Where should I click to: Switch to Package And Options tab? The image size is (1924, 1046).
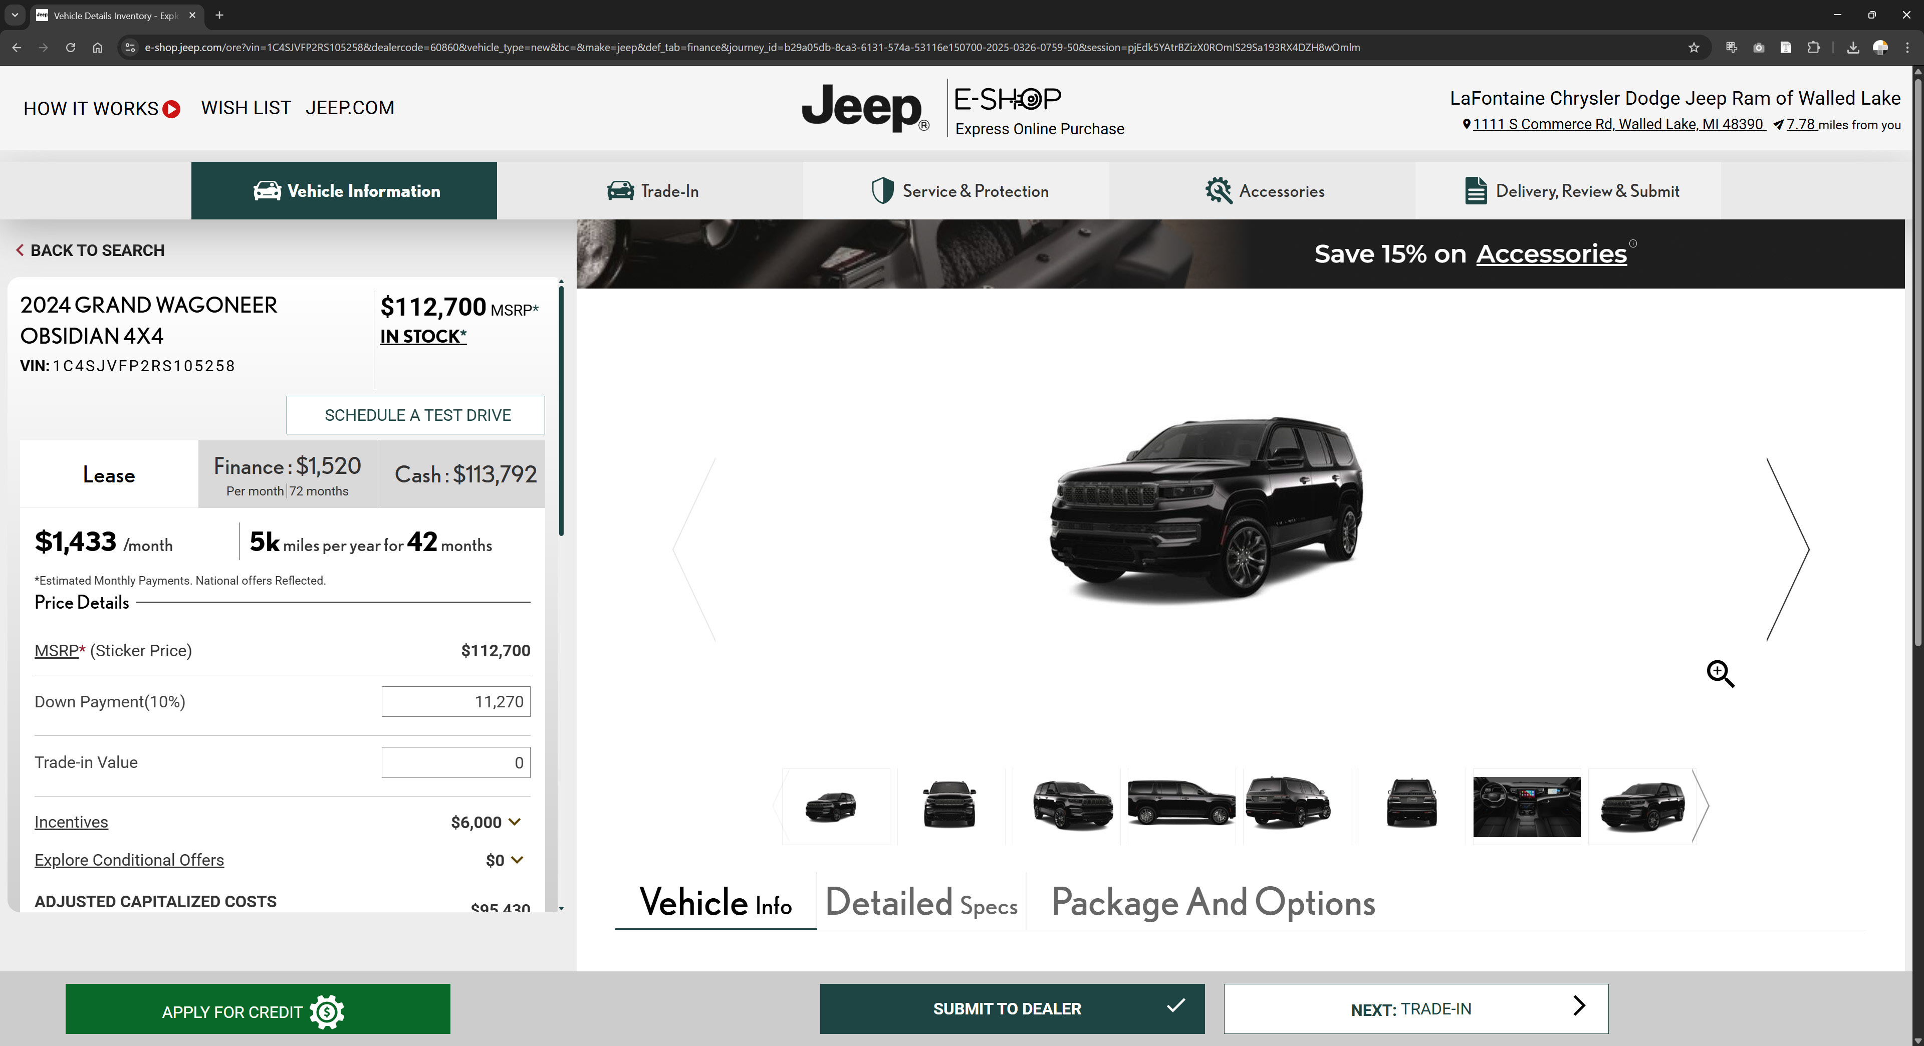[x=1213, y=902]
